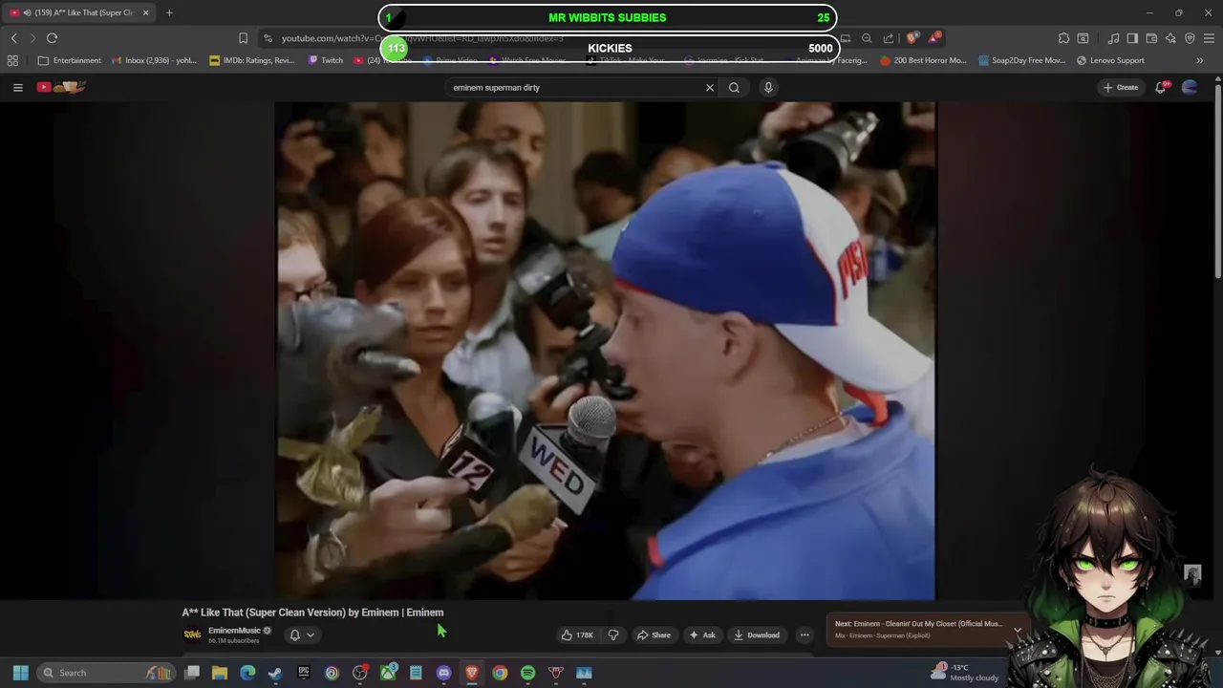Open Task View on the taskbar
This screenshot has height=688, width=1223.
click(192, 673)
